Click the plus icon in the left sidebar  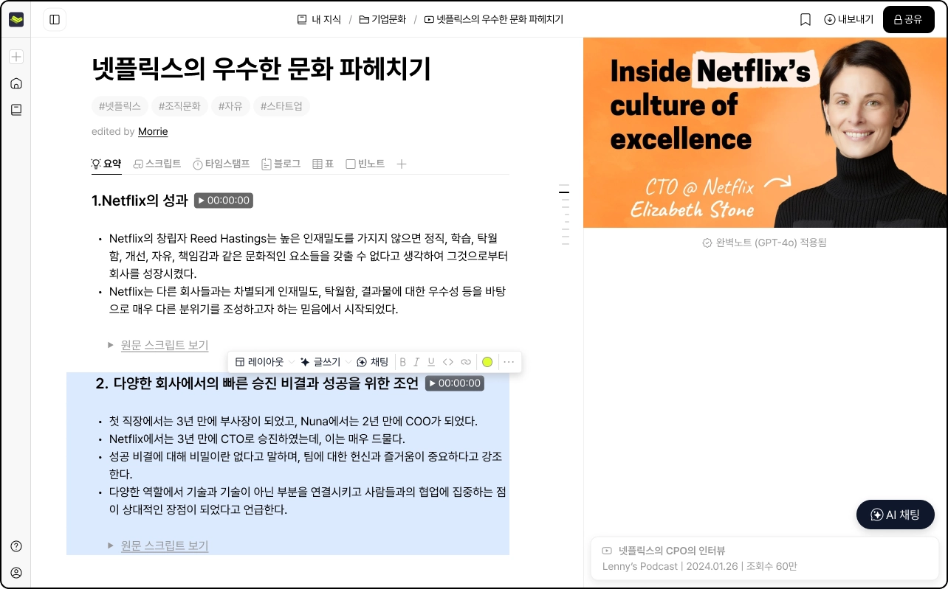pyautogui.click(x=16, y=57)
